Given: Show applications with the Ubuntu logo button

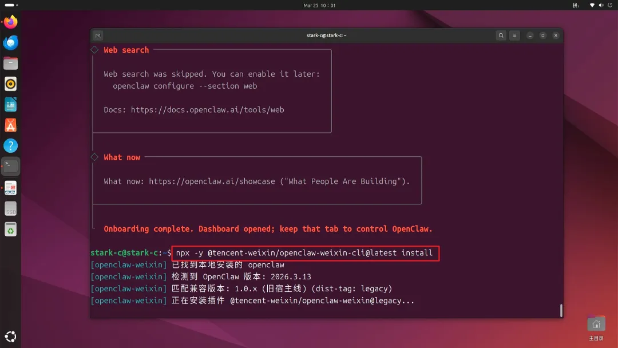Looking at the screenshot, I should (11, 337).
